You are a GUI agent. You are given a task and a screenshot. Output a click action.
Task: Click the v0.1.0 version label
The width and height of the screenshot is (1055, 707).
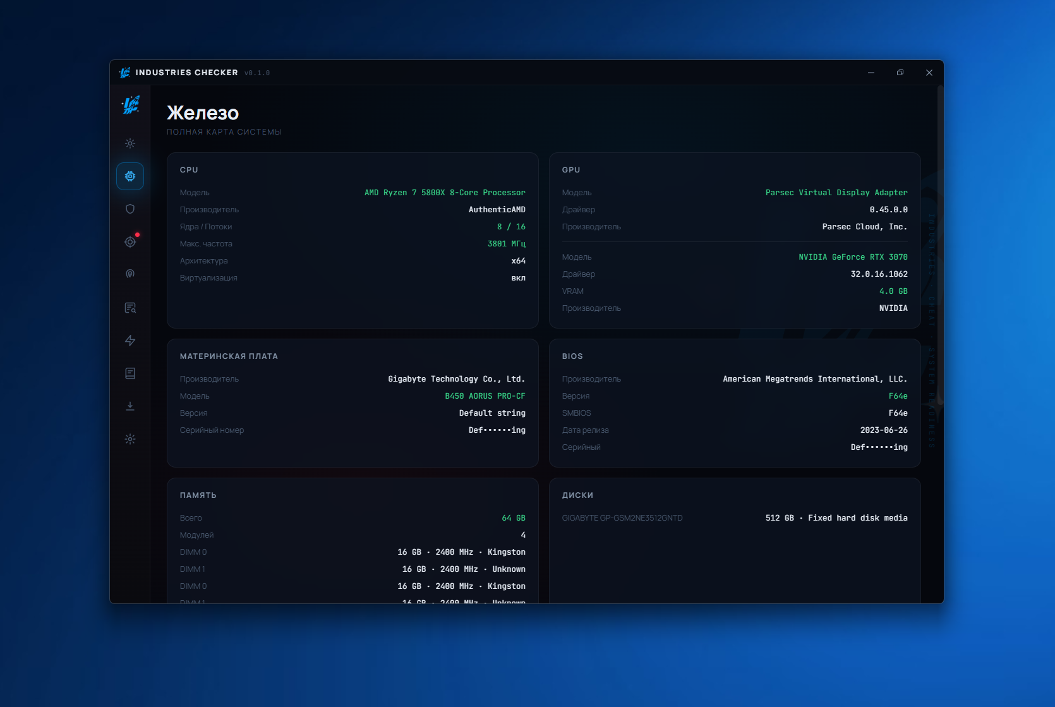coord(257,73)
